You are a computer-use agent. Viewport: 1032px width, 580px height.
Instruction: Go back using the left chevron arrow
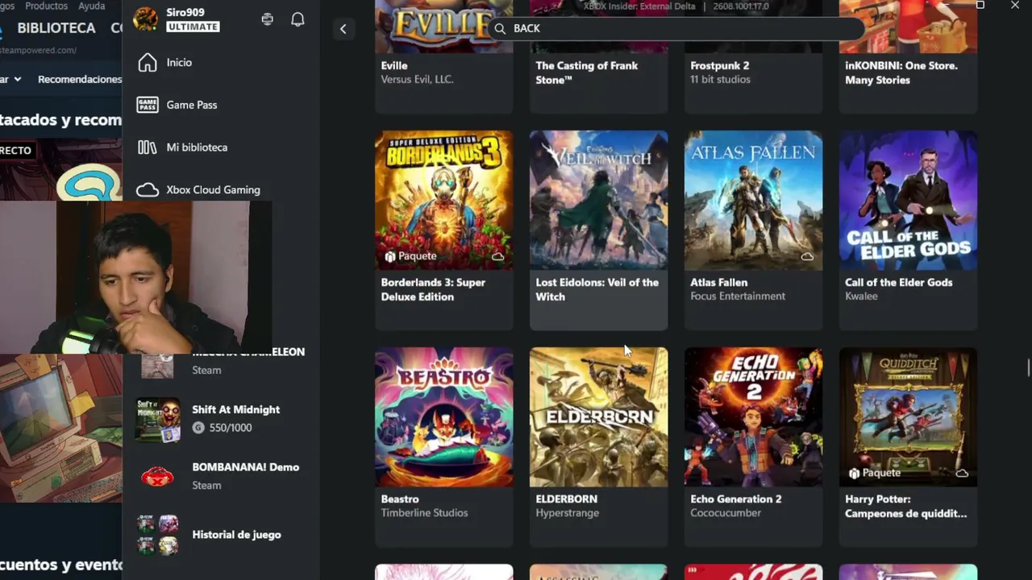(x=343, y=29)
